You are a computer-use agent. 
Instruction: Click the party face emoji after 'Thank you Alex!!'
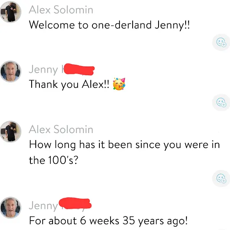coord(119,84)
